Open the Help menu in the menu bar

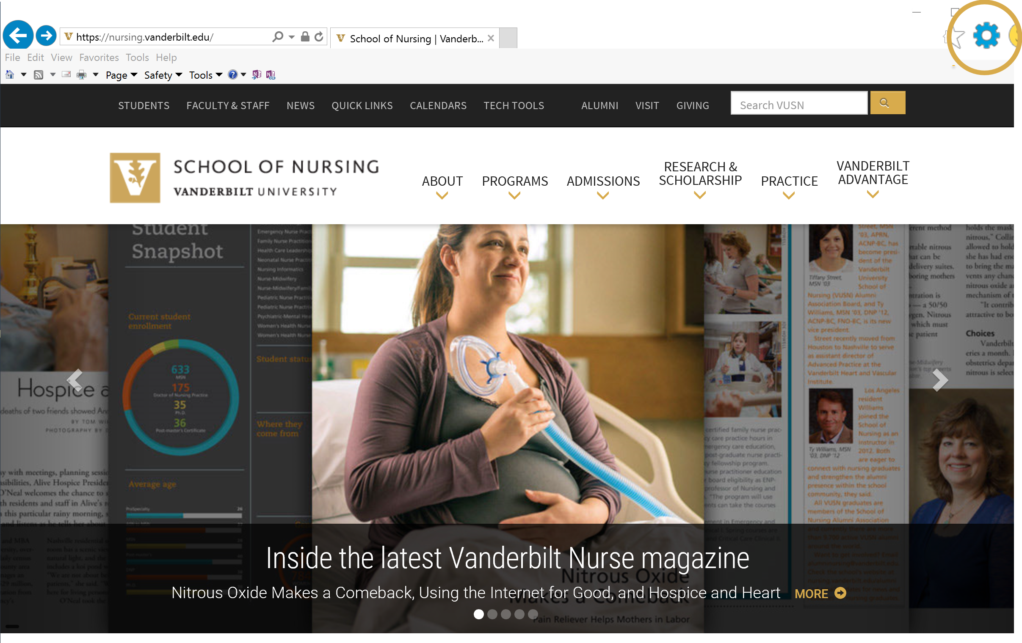click(166, 57)
